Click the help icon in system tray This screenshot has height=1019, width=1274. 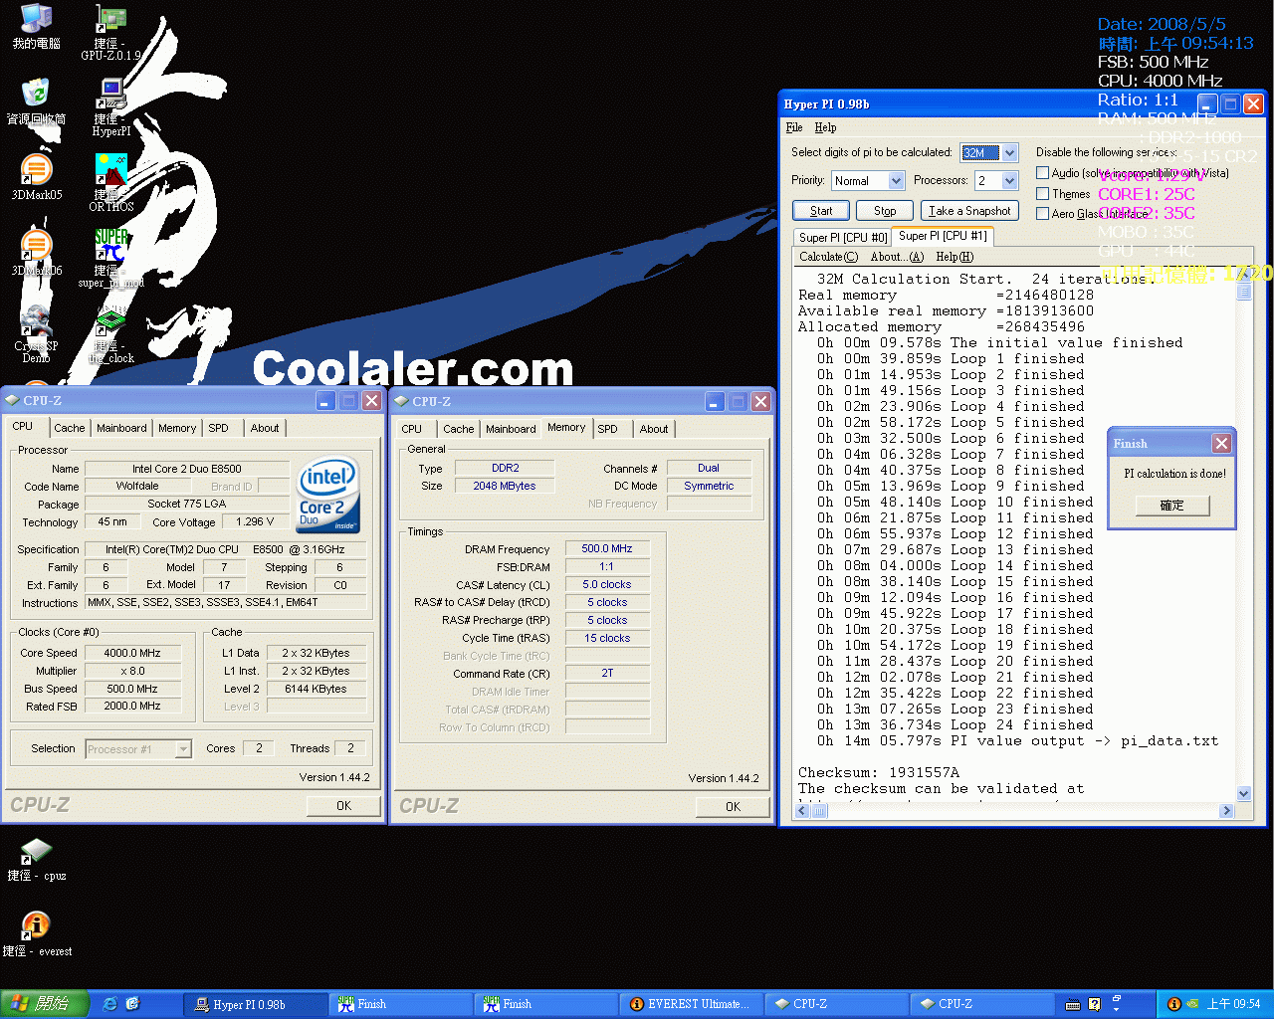pyautogui.click(x=1094, y=1004)
